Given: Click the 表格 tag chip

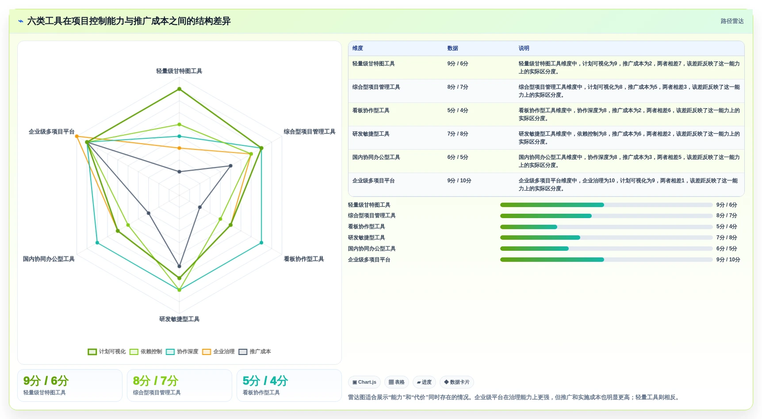Looking at the screenshot, I should click(397, 382).
